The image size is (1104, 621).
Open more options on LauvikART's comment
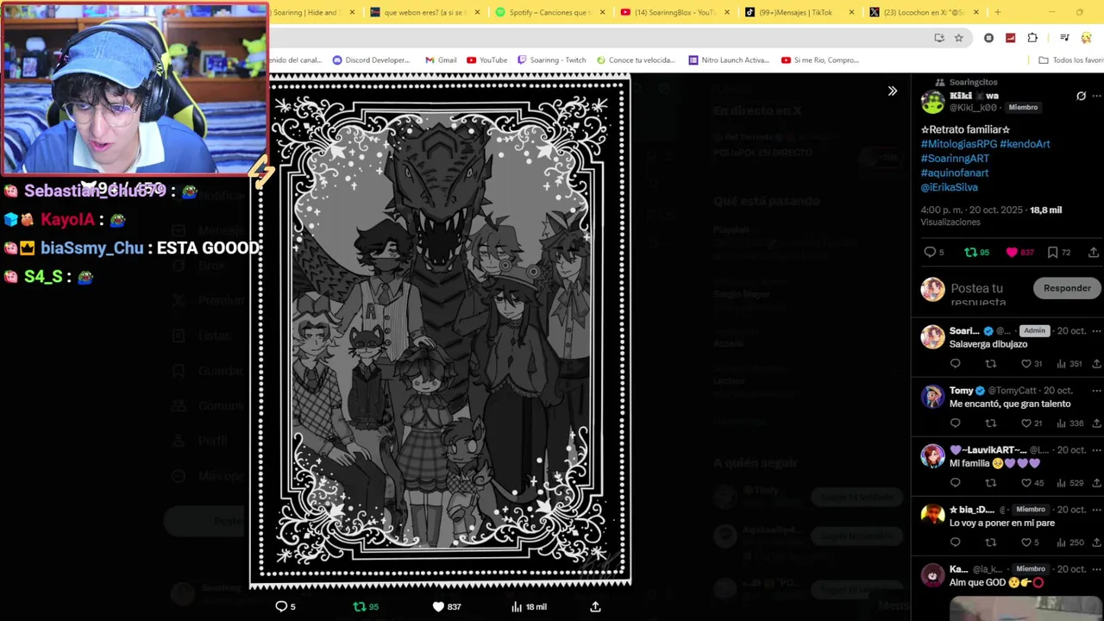pos(1097,450)
